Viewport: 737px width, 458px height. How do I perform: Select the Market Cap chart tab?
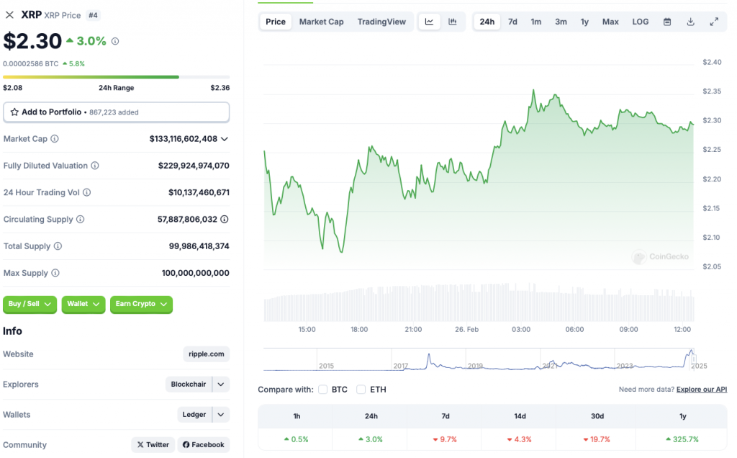[322, 22]
